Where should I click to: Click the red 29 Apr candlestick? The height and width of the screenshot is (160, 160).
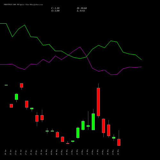coord(37,118)
